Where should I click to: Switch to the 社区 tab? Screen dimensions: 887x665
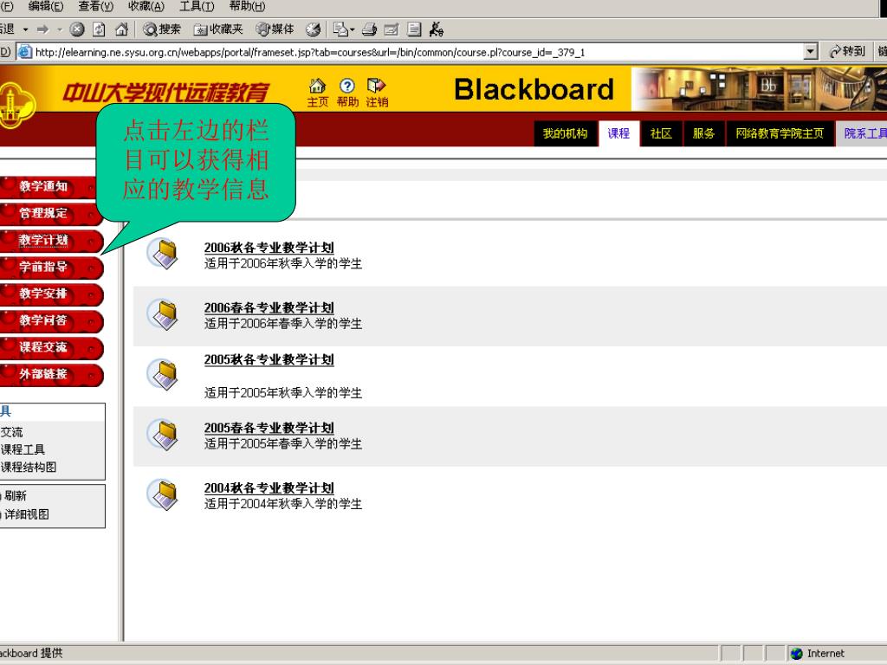[x=661, y=133]
